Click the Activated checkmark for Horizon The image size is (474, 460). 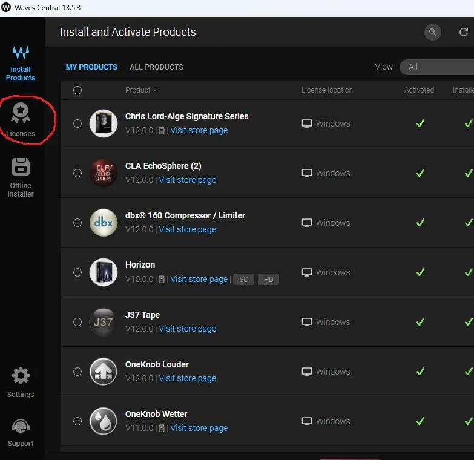420,272
